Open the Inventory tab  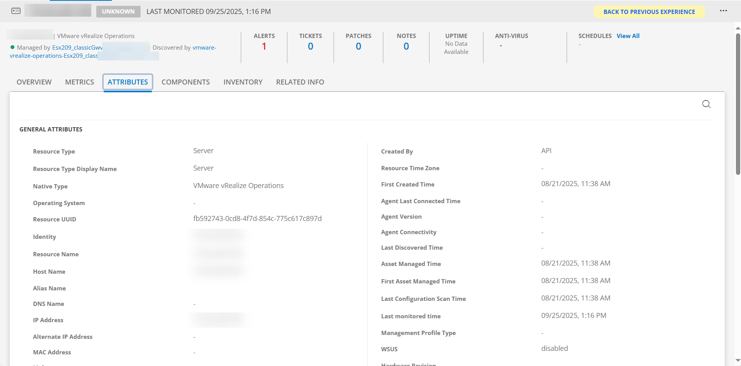tap(243, 82)
